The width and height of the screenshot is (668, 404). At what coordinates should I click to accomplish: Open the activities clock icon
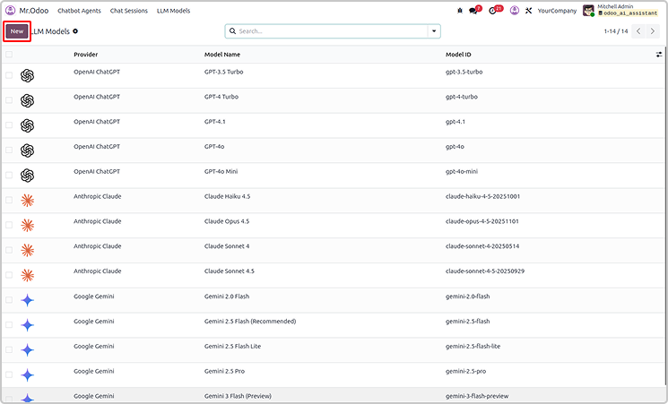(494, 11)
